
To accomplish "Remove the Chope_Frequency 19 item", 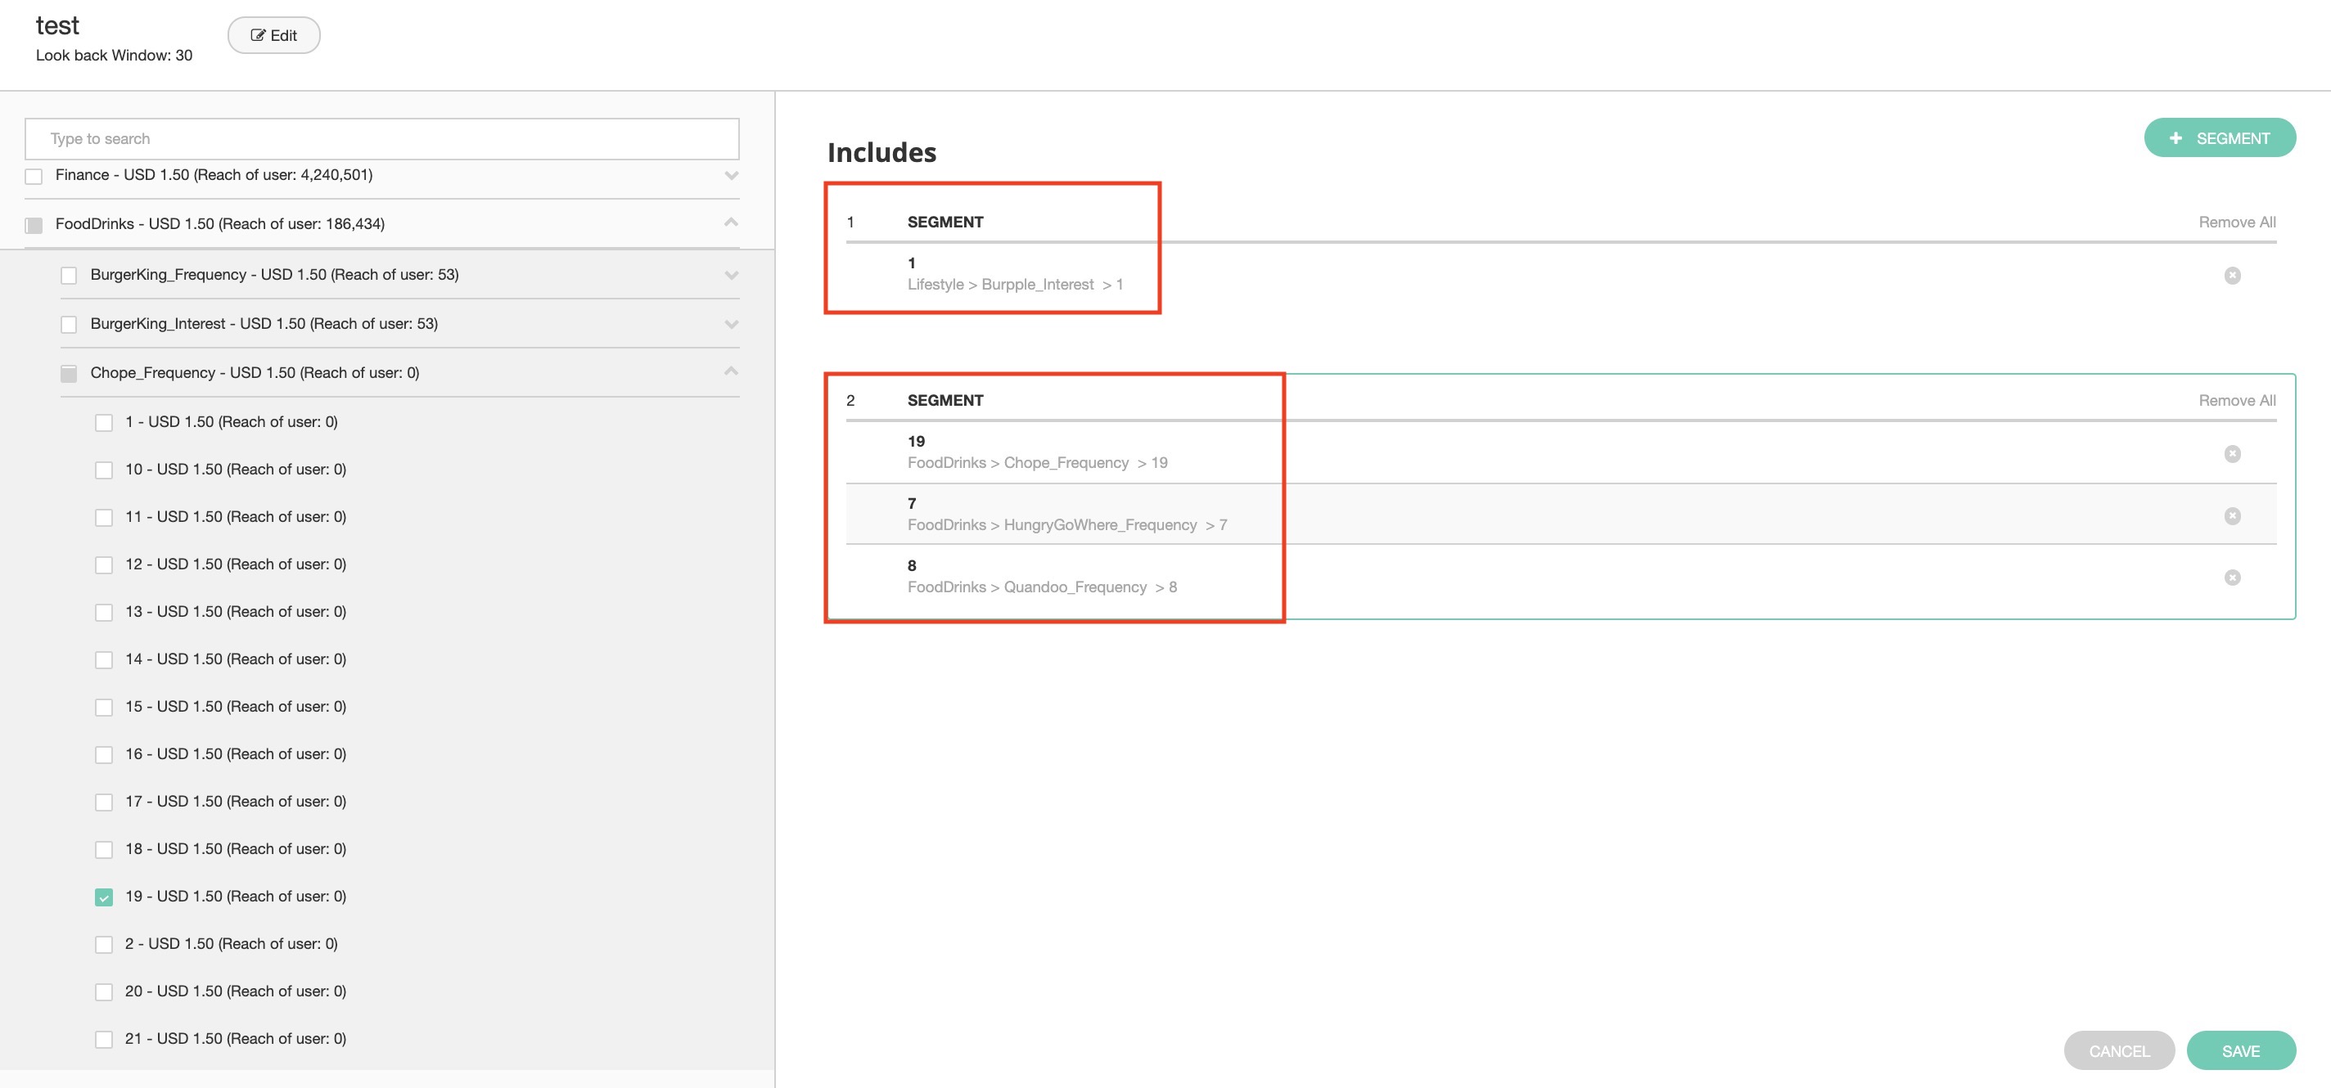I will pyautogui.click(x=2231, y=453).
